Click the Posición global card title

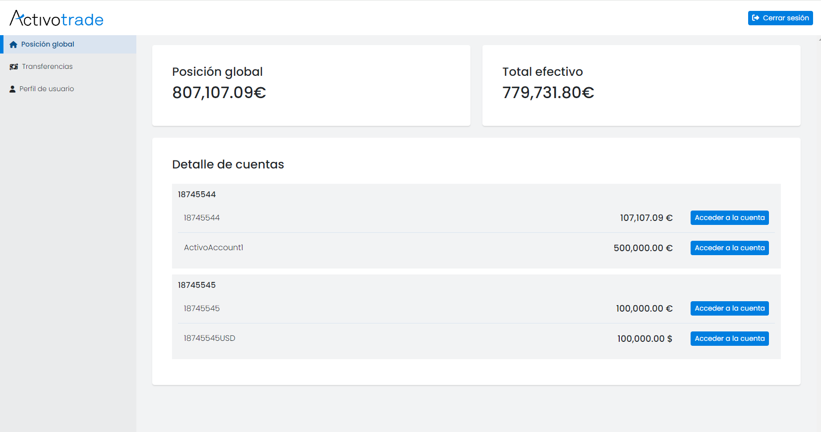(218, 72)
